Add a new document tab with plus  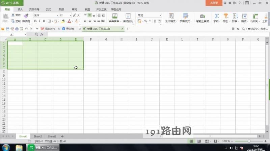coord(127,29)
